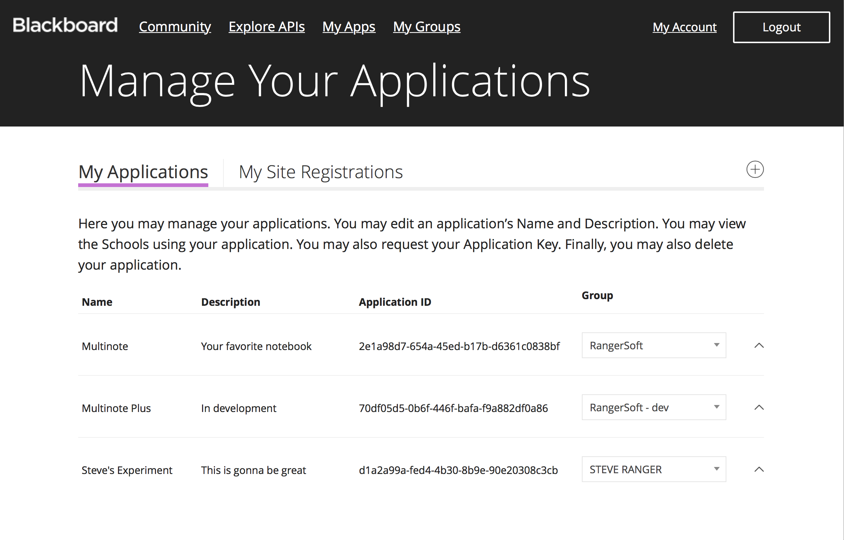Click application ID d1a2a99a-fed4-4b30-8b9e-90e20308c3cb
Image resolution: width=844 pixels, height=540 pixels.
[x=458, y=470]
